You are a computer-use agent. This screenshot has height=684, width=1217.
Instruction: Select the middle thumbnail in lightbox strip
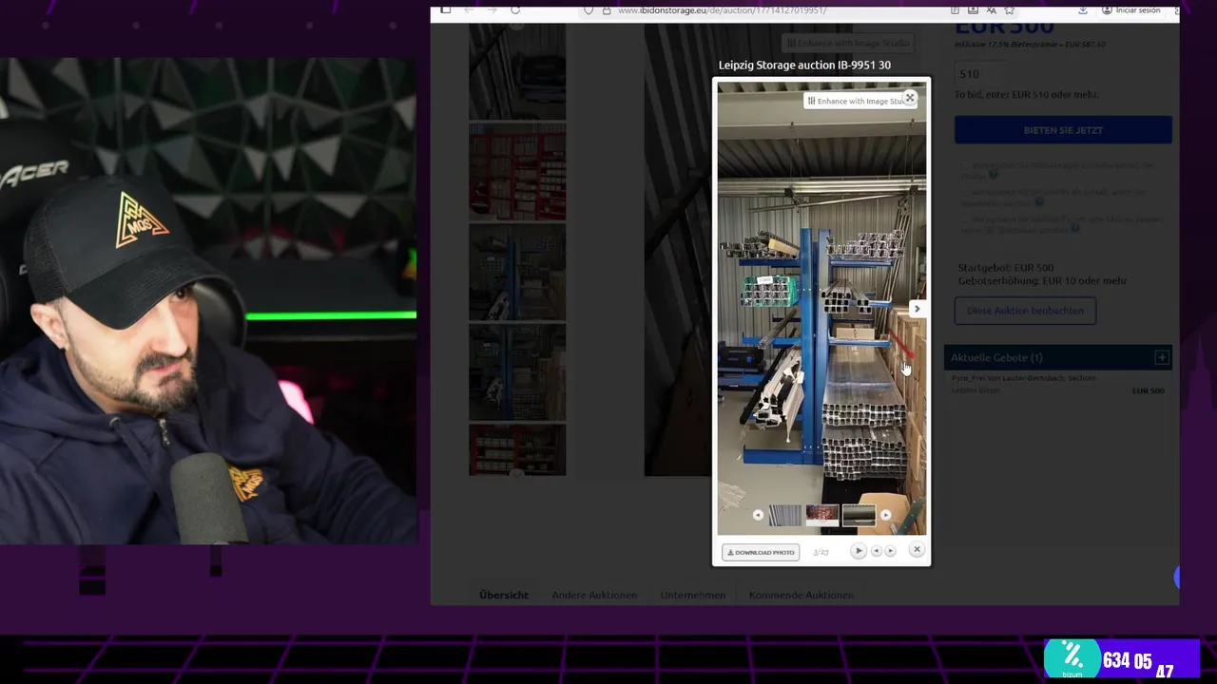tap(822, 515)
